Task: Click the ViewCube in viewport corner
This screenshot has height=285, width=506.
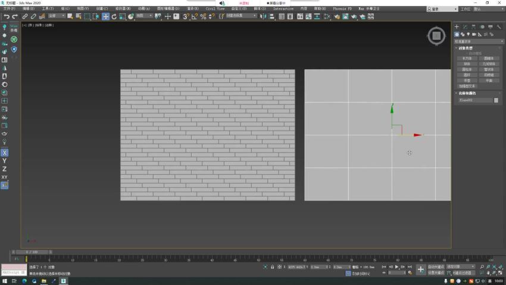Action: (x=436, y=36)
